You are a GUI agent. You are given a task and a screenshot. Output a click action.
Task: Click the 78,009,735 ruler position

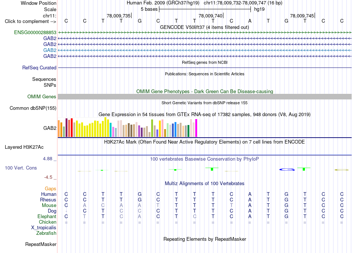pyautogui.click(x=119, y=16)
